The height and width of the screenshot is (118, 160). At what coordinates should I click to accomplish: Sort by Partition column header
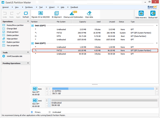[x=43, y=22]
